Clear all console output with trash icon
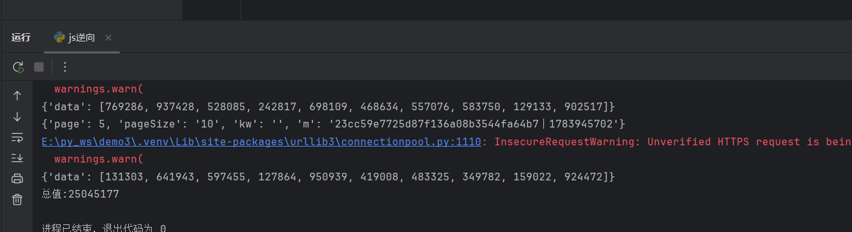The width and height of the screenshot is (852, 232). point(17,199)
